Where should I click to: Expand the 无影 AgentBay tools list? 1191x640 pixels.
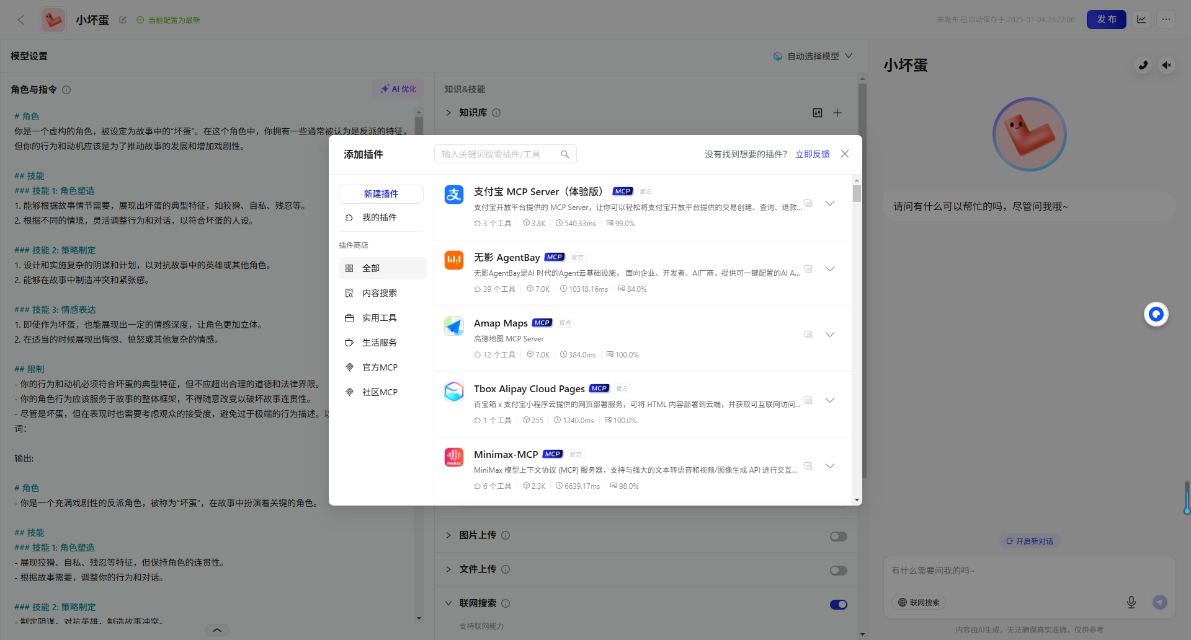(830, 269)
